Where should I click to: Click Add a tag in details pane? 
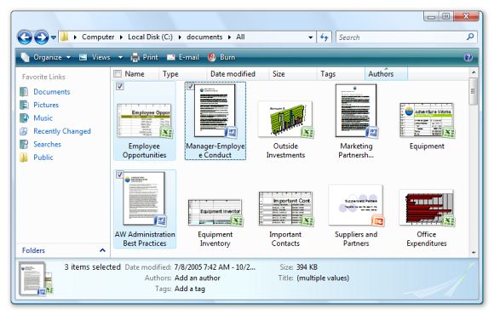[x=190, y=289]
